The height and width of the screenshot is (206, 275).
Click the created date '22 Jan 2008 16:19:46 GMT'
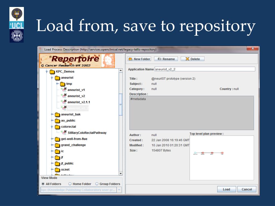pyautogui.click(x=171, y=140)
